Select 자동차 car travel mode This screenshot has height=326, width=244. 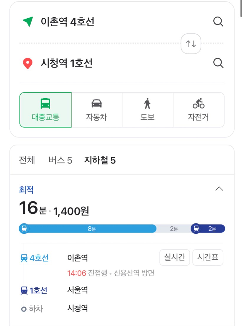97,110
